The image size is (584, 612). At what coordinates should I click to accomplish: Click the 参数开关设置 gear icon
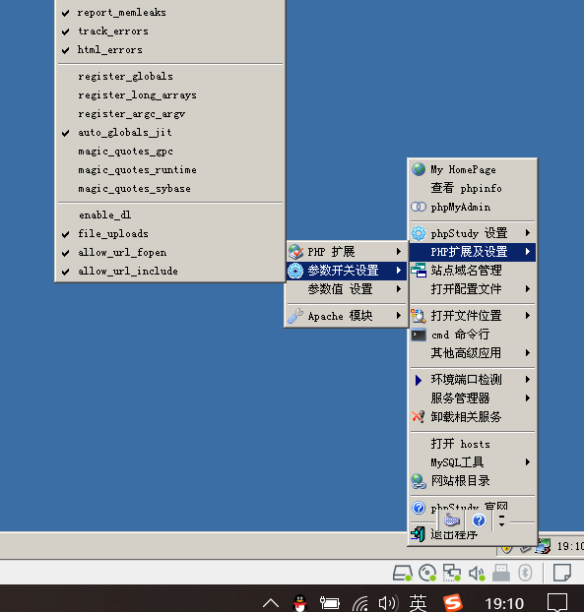click(295, 271)
